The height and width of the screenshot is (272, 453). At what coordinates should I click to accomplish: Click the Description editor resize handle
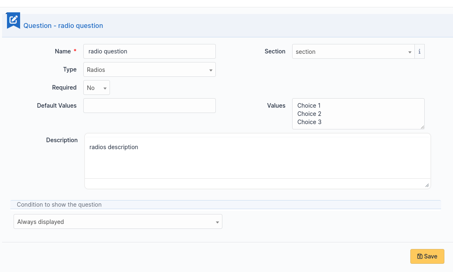click(x=427, y=185)
